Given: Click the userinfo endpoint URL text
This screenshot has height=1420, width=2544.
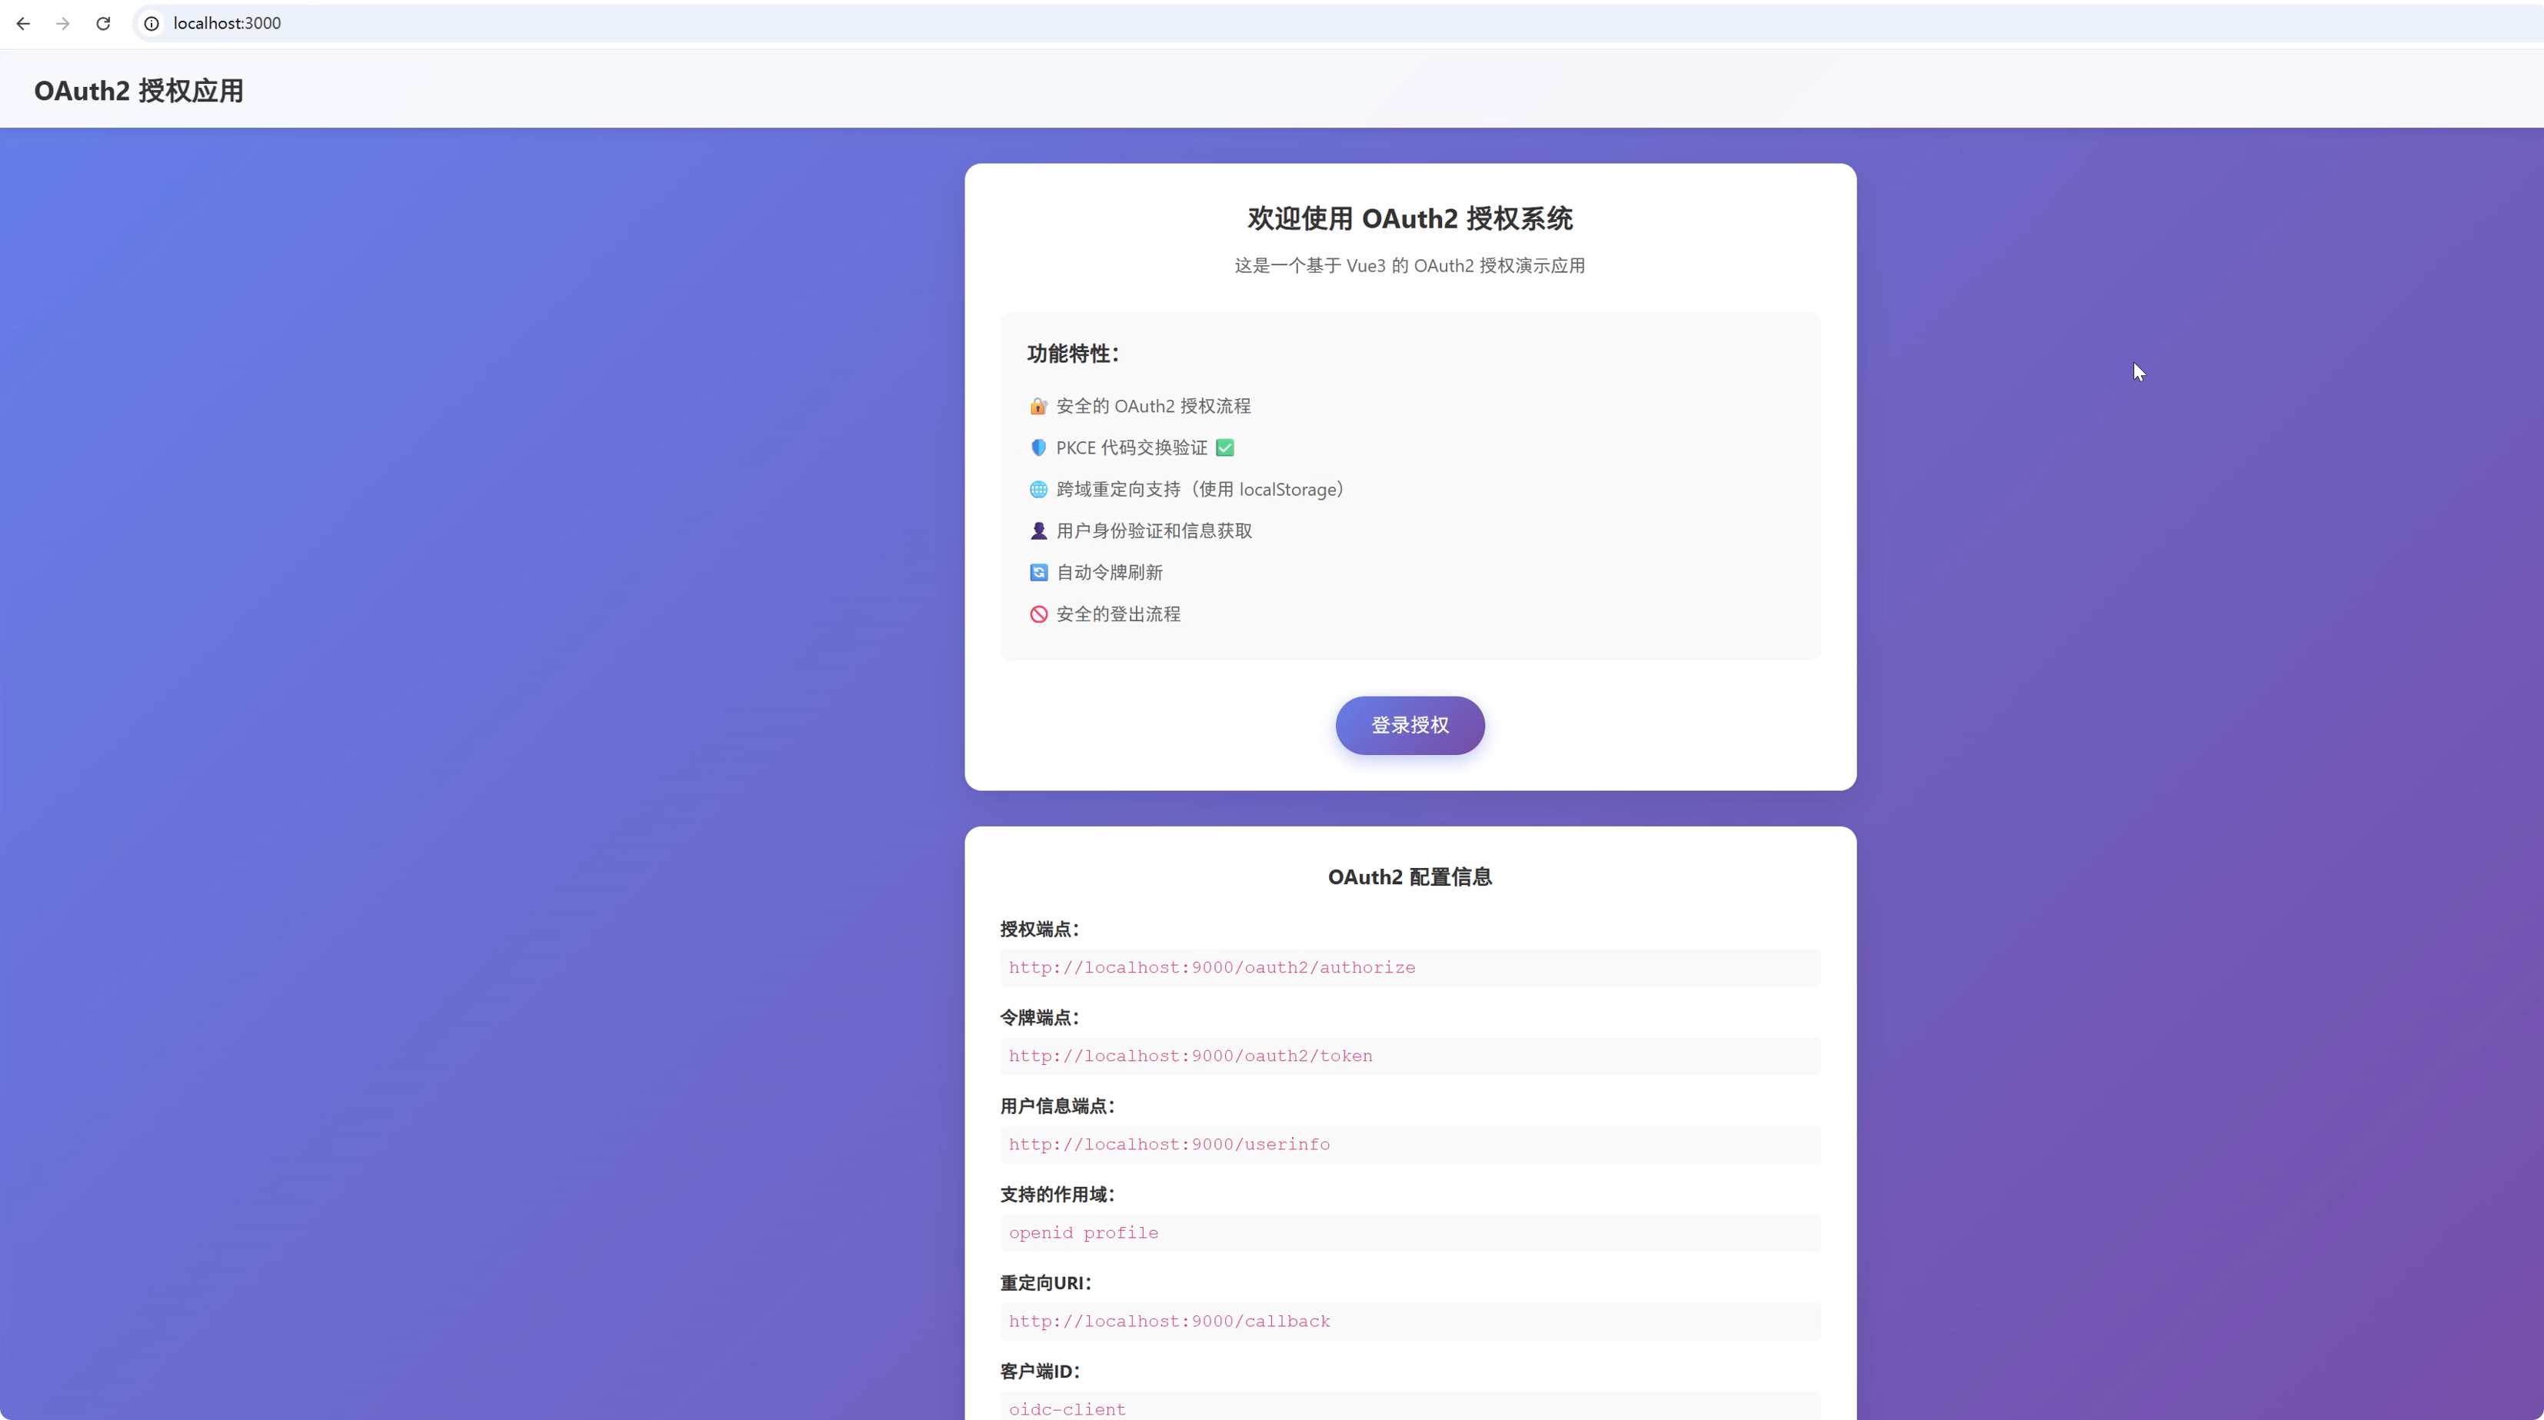Looking at the screenshot, I should pos(1168,1145).
